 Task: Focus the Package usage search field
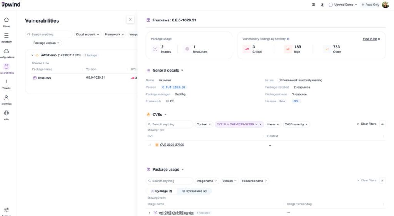point(169,181)
